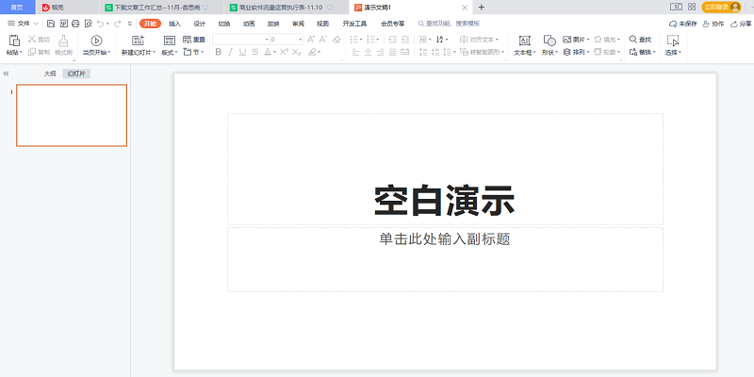Image resolution: width=754 pixels, height=377 pixels.
Task: Toggle underline text formatting
Action: pos(243,53)
